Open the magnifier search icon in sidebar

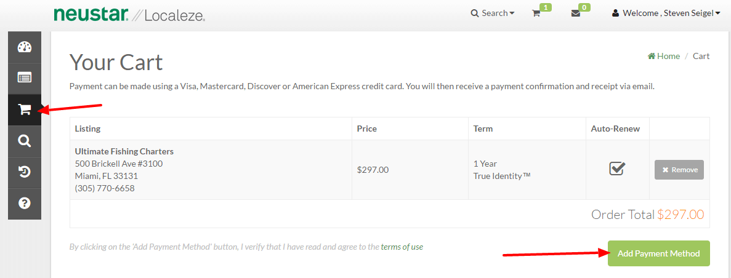[x=24, y=141]
